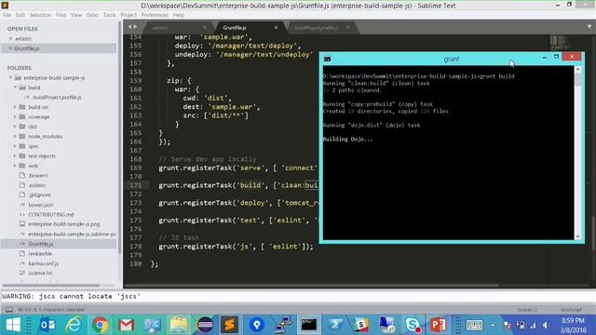Open PowerPoint from the taskbar
Viewport: 596px width, 335px height.
point(438,325)
